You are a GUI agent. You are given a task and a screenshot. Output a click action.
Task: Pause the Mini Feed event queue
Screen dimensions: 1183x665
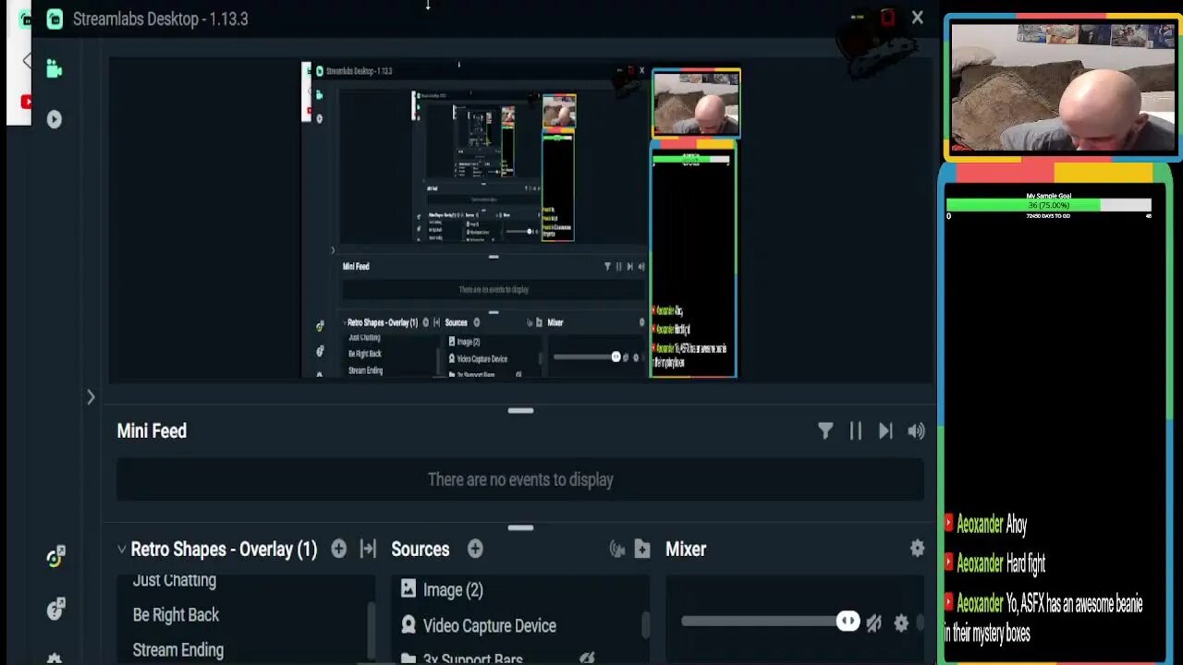click(x=856, y=430)
